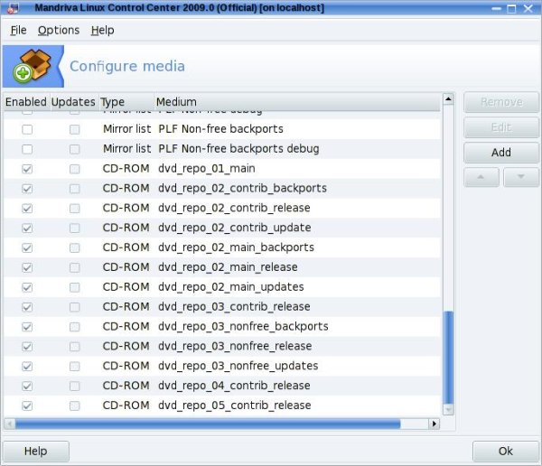The width and height of the screenshot is (542, 466).
Task: Sort by the Enabled column header
Action: click(26, 102)
